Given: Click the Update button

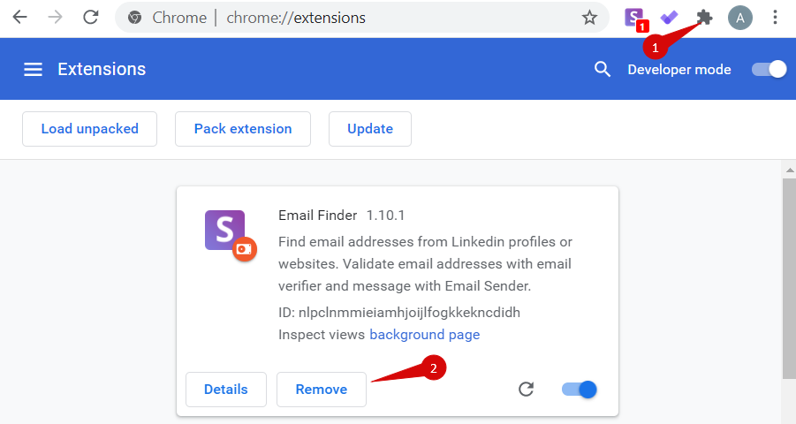Looking at the screenshot, I should coord(370,129).
